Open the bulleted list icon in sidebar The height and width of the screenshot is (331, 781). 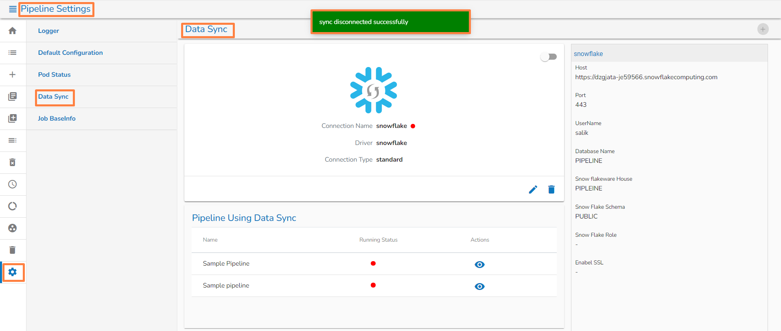coord(13,53)
